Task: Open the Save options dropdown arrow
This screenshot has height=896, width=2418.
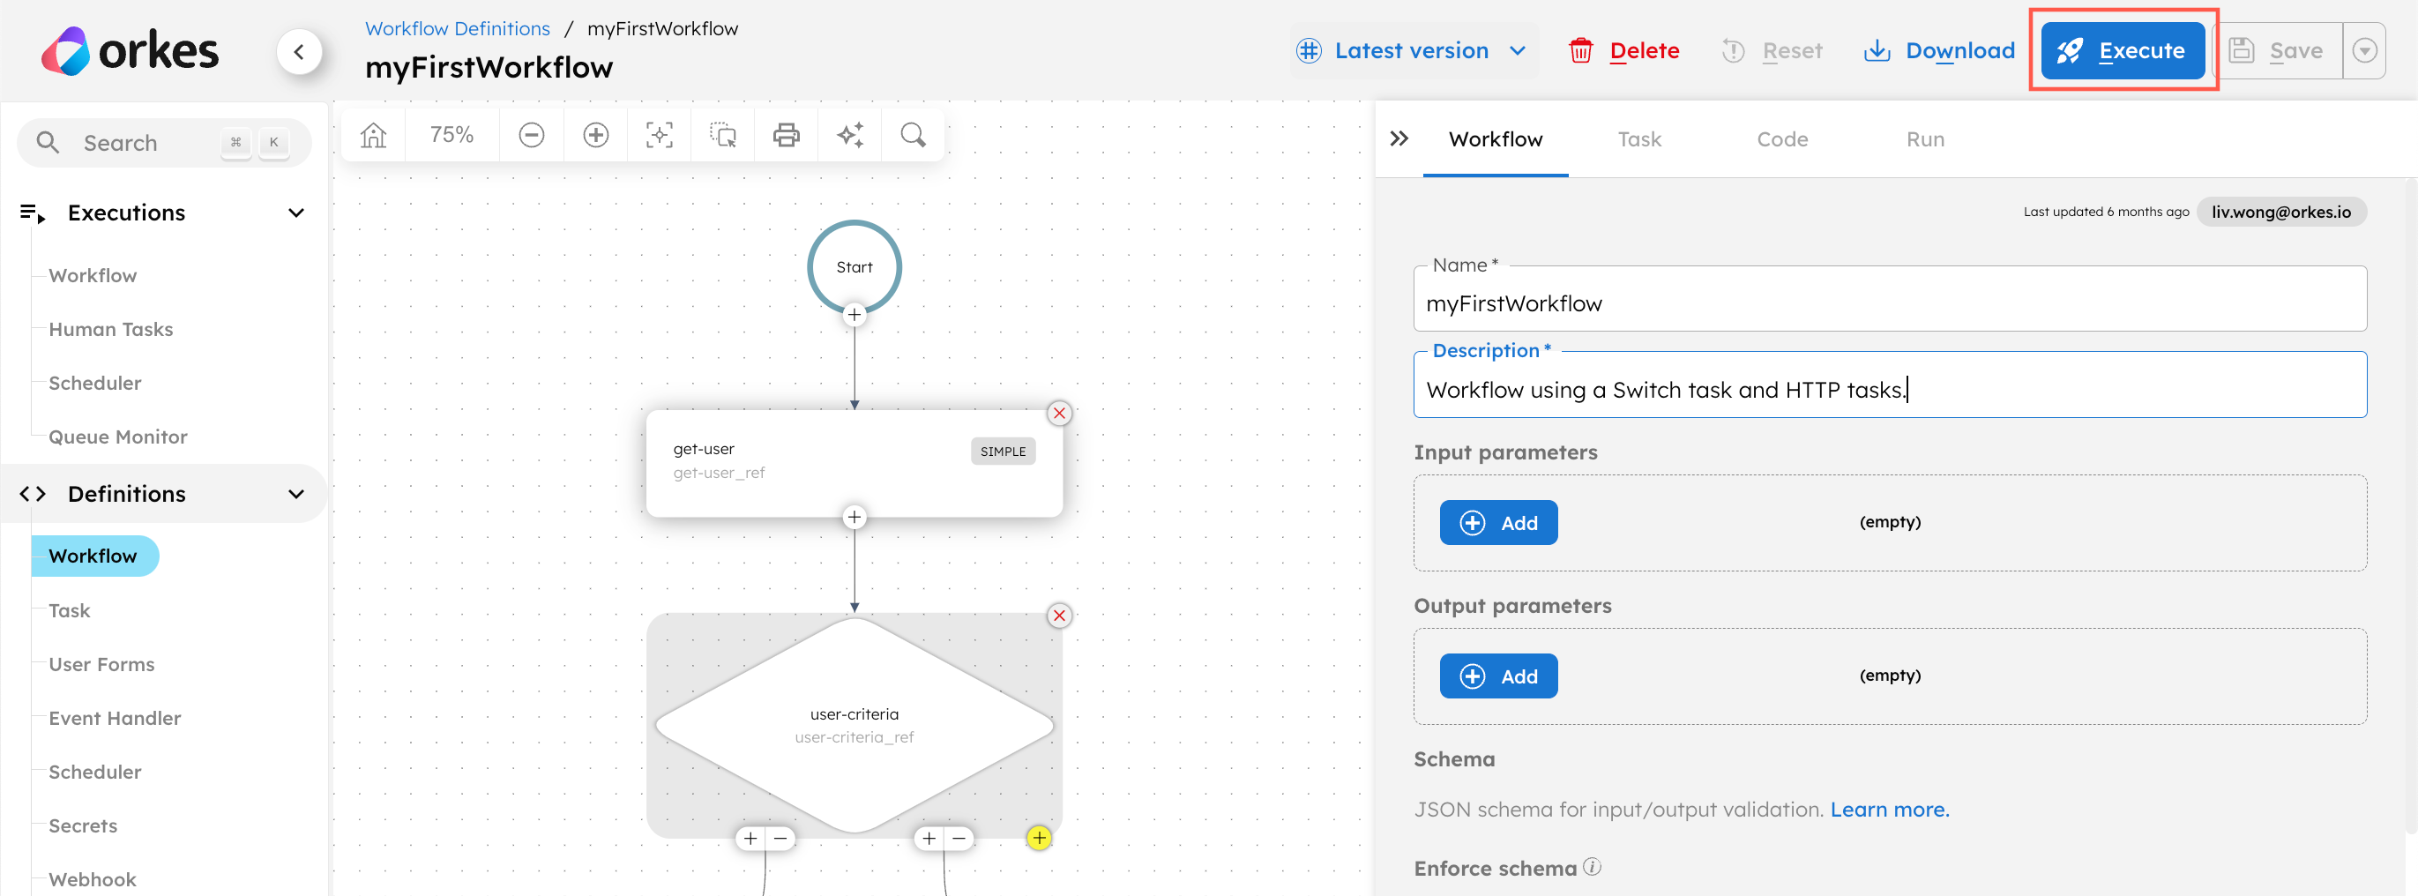Action: click(x=2363, y=51)
